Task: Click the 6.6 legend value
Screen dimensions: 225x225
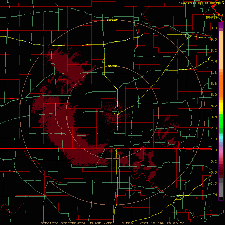Action: click(214, 72)
